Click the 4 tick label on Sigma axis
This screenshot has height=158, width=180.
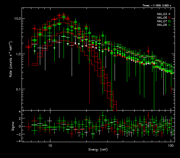[19, 112]
